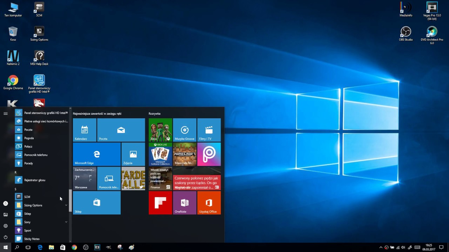Open Edge from the taskbar

click(40, 248)
